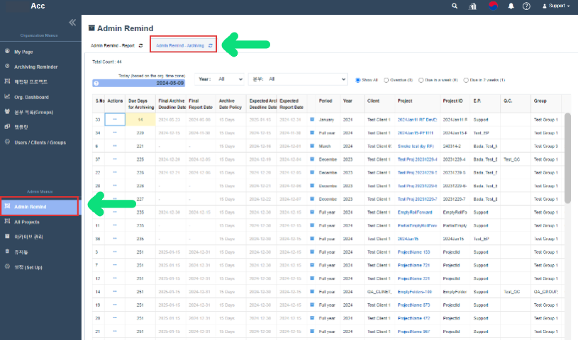Refresh the Admin Remind - Archiving tab
This screenshot has height=340, width=578.
pyautogui.click(x=210, y=45)
